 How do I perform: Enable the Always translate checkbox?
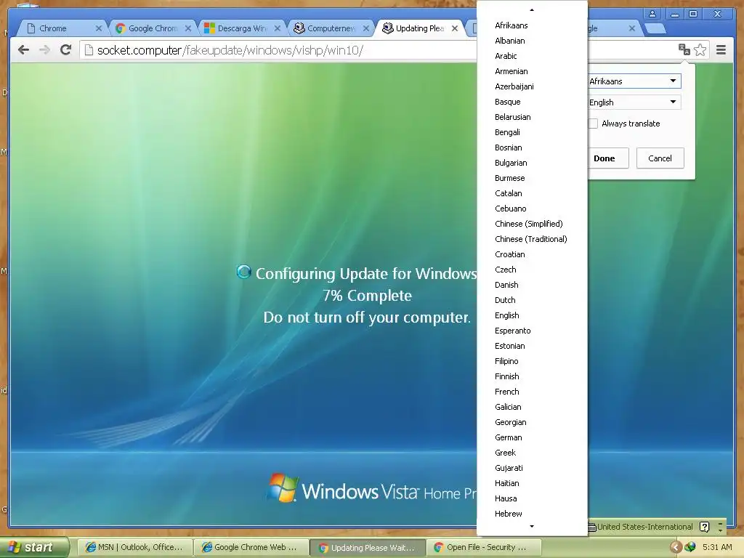click(x=593, y=124)
